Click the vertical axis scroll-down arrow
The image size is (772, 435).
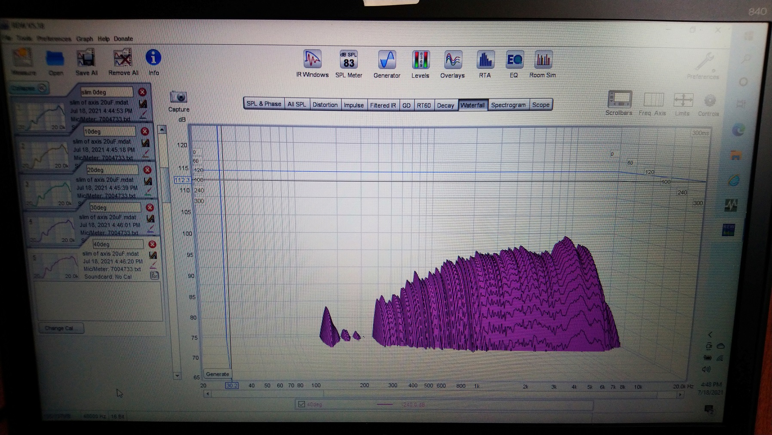pyautogui.click(x=177, y=376)
